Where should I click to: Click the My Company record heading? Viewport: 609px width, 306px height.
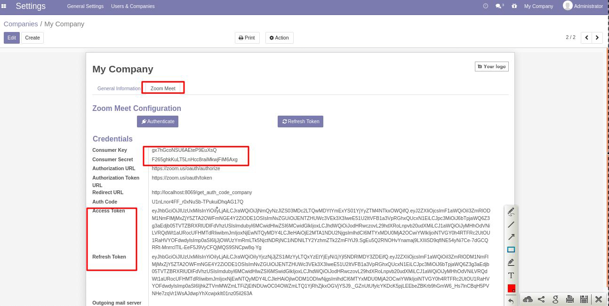(123, 69)
